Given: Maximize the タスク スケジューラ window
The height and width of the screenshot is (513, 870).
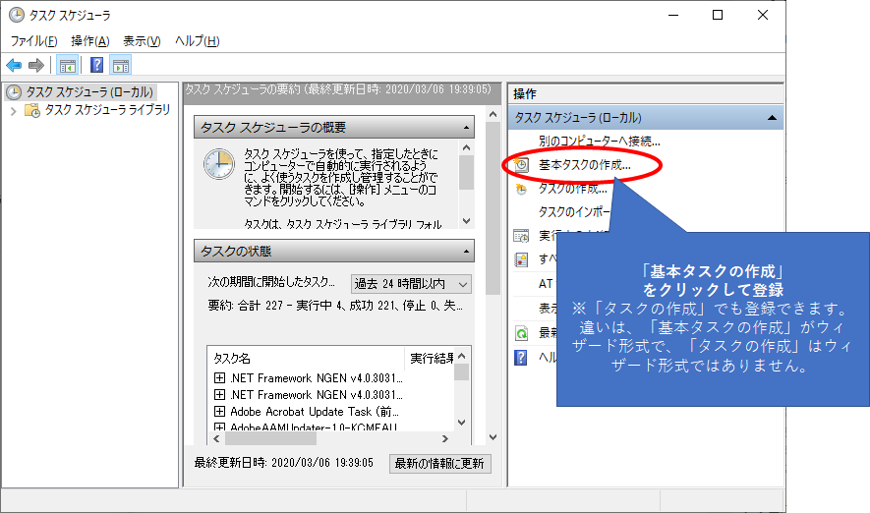Looking at the screenshot, I should click(718, 15).
